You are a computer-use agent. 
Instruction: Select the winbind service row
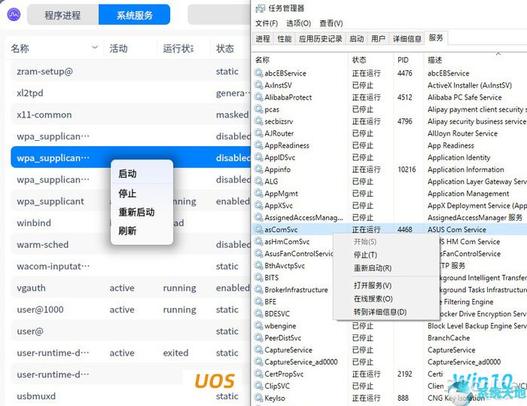click(131, 223)
